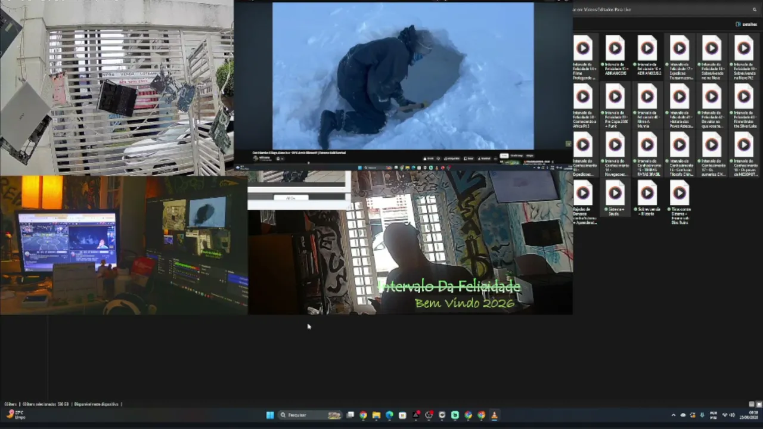Select Intervalo do Conhecimento 14 Navegacoes file
The image size is (763, 429).
click(615, 154)
